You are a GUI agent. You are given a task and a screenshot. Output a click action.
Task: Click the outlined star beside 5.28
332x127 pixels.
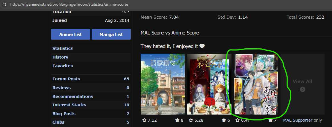point(191,120)
